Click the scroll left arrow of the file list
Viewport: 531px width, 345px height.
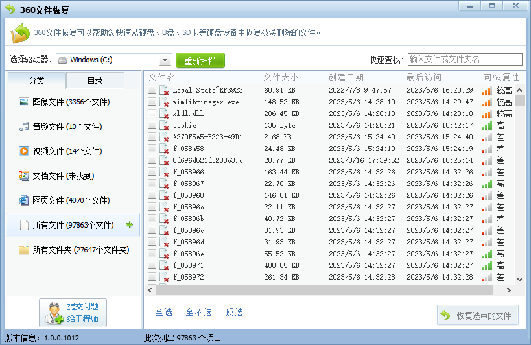point(150,290)
